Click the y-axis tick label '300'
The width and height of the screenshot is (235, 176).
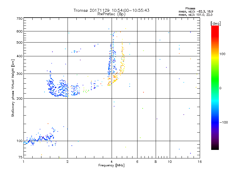point(20,74)
